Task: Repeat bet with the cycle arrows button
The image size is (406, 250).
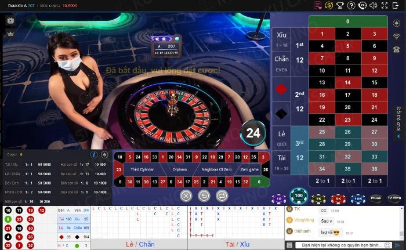Action: click(x=222, y=196)
